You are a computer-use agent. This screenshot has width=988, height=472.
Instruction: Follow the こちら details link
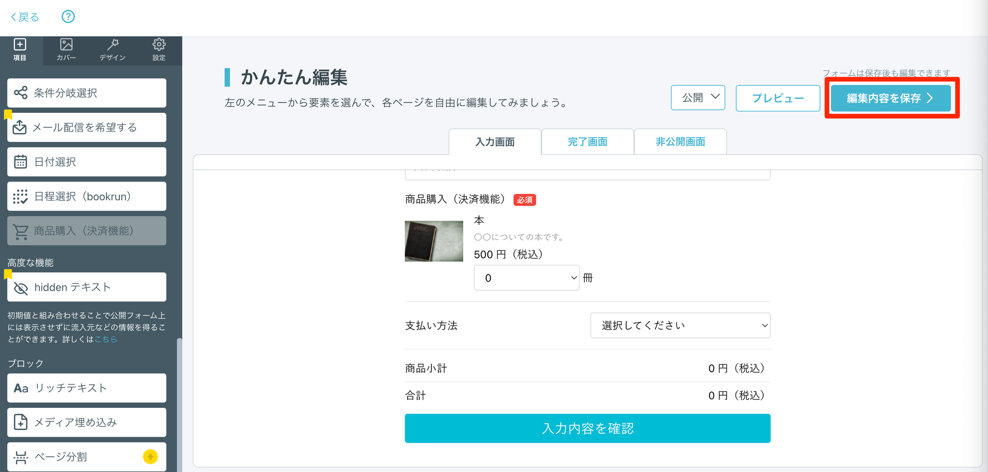click(106, 339)
